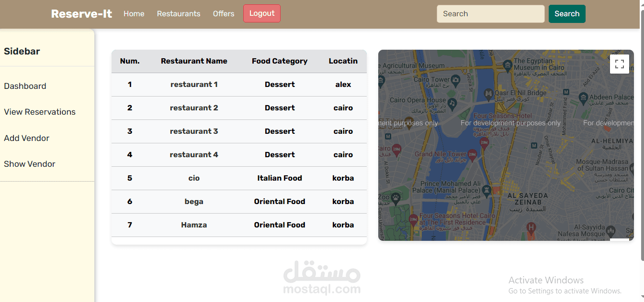Click the Food Category column header
This screenshot has width=644, height=302.
click(x=280, y=61)
